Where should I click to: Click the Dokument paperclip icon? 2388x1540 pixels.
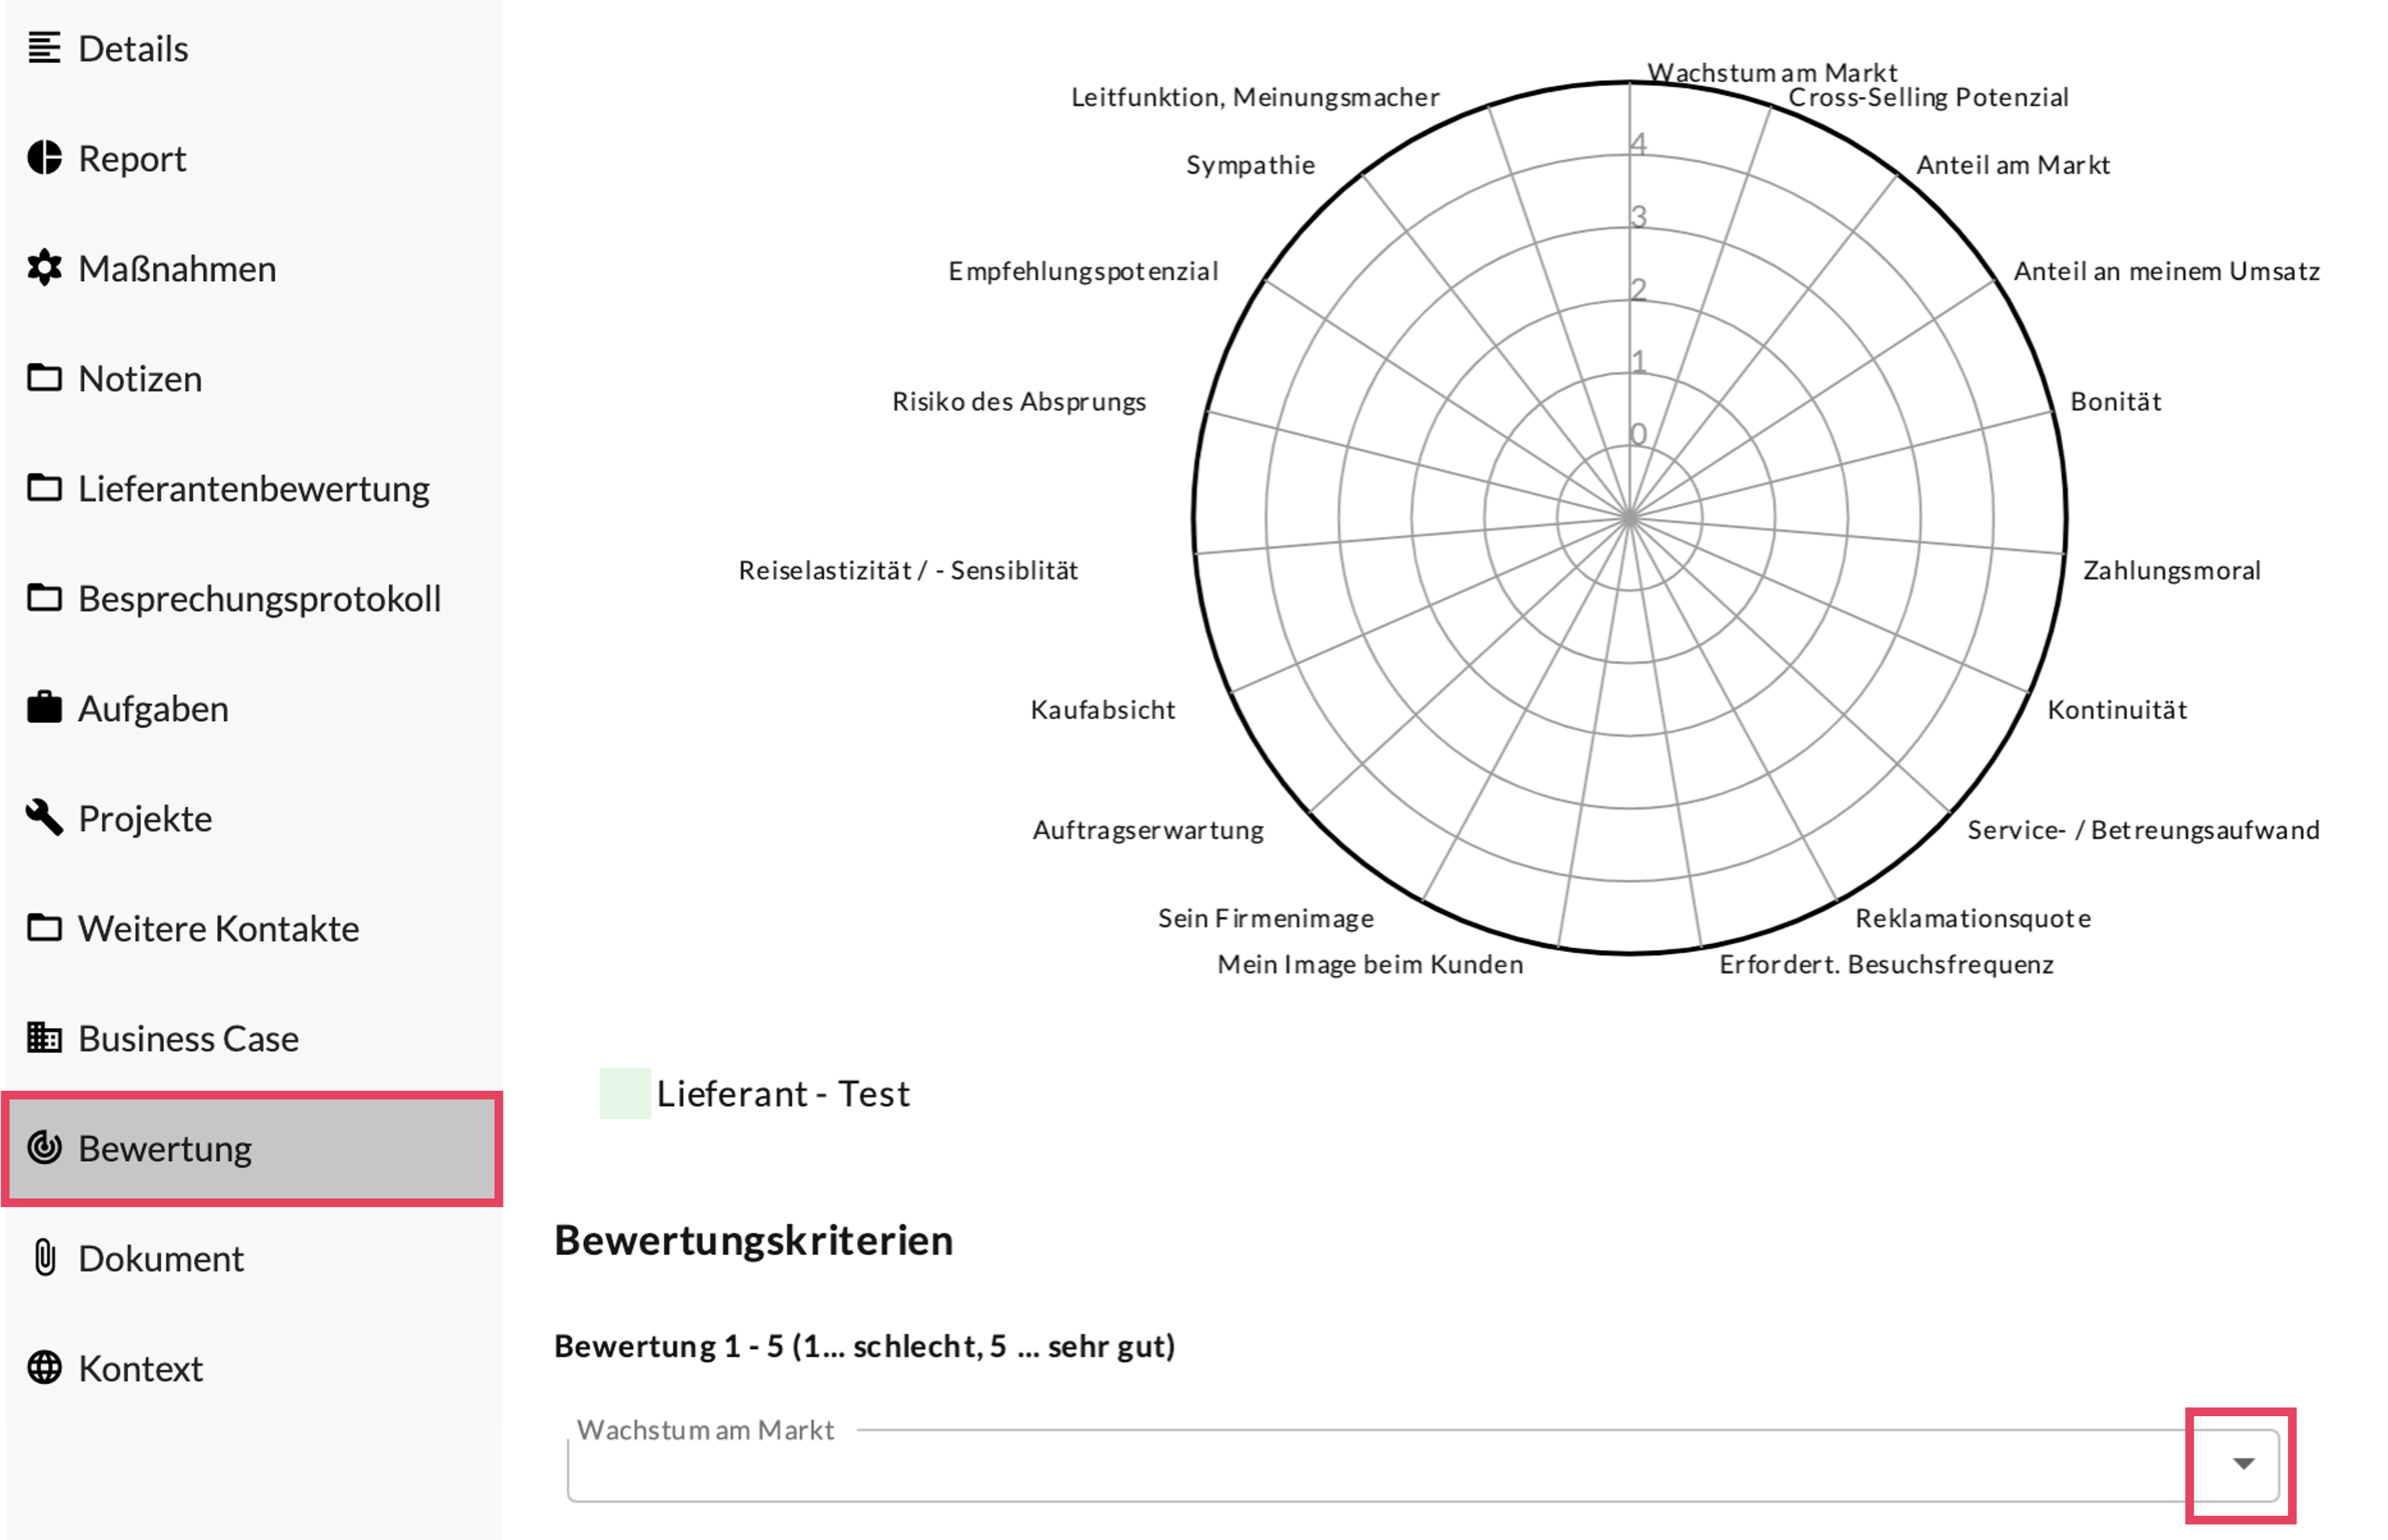[44, 1258]
